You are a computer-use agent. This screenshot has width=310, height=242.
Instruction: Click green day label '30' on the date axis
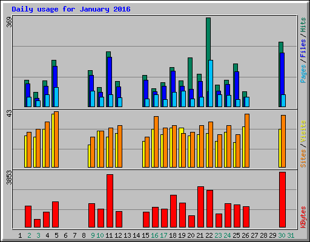[282, 235]
